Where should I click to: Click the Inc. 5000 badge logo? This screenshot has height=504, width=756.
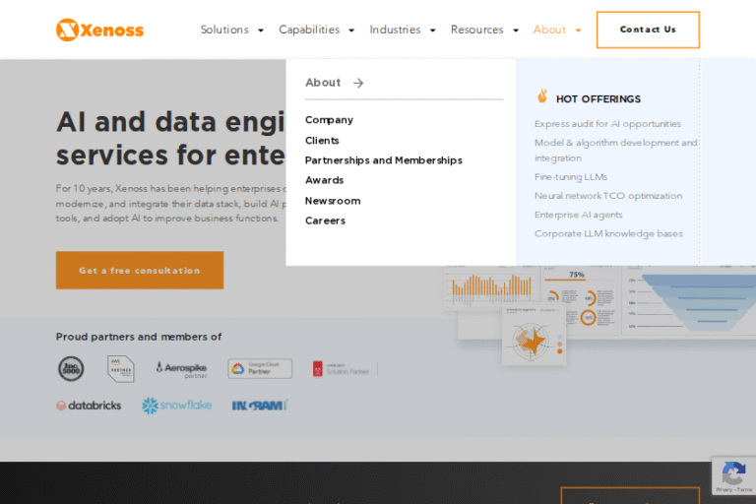point(70,369)
